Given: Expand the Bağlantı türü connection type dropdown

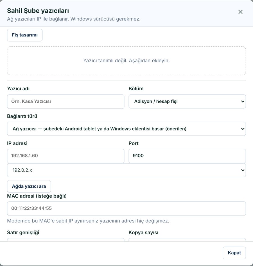Looking at the screenshot, I should click(x=126, y=129).
